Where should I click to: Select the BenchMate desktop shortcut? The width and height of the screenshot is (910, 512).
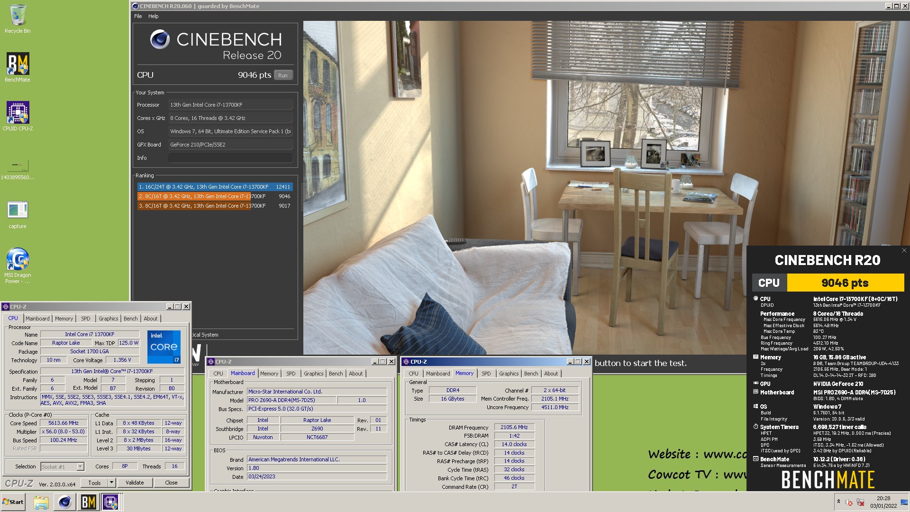click(x=18, y=67)
